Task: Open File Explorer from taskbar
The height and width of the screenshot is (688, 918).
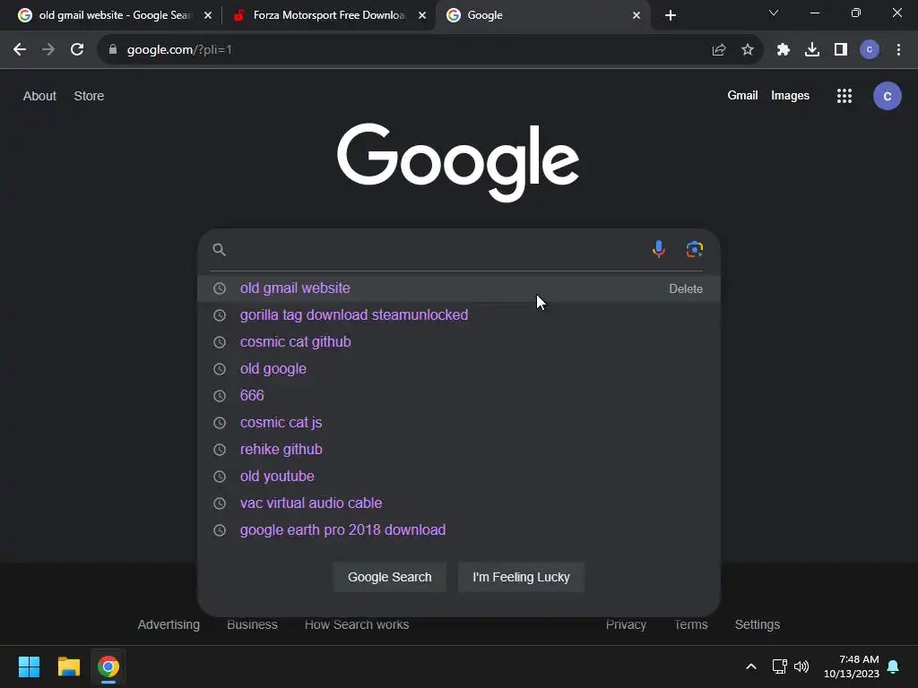Action: click(x=68, y=666)
